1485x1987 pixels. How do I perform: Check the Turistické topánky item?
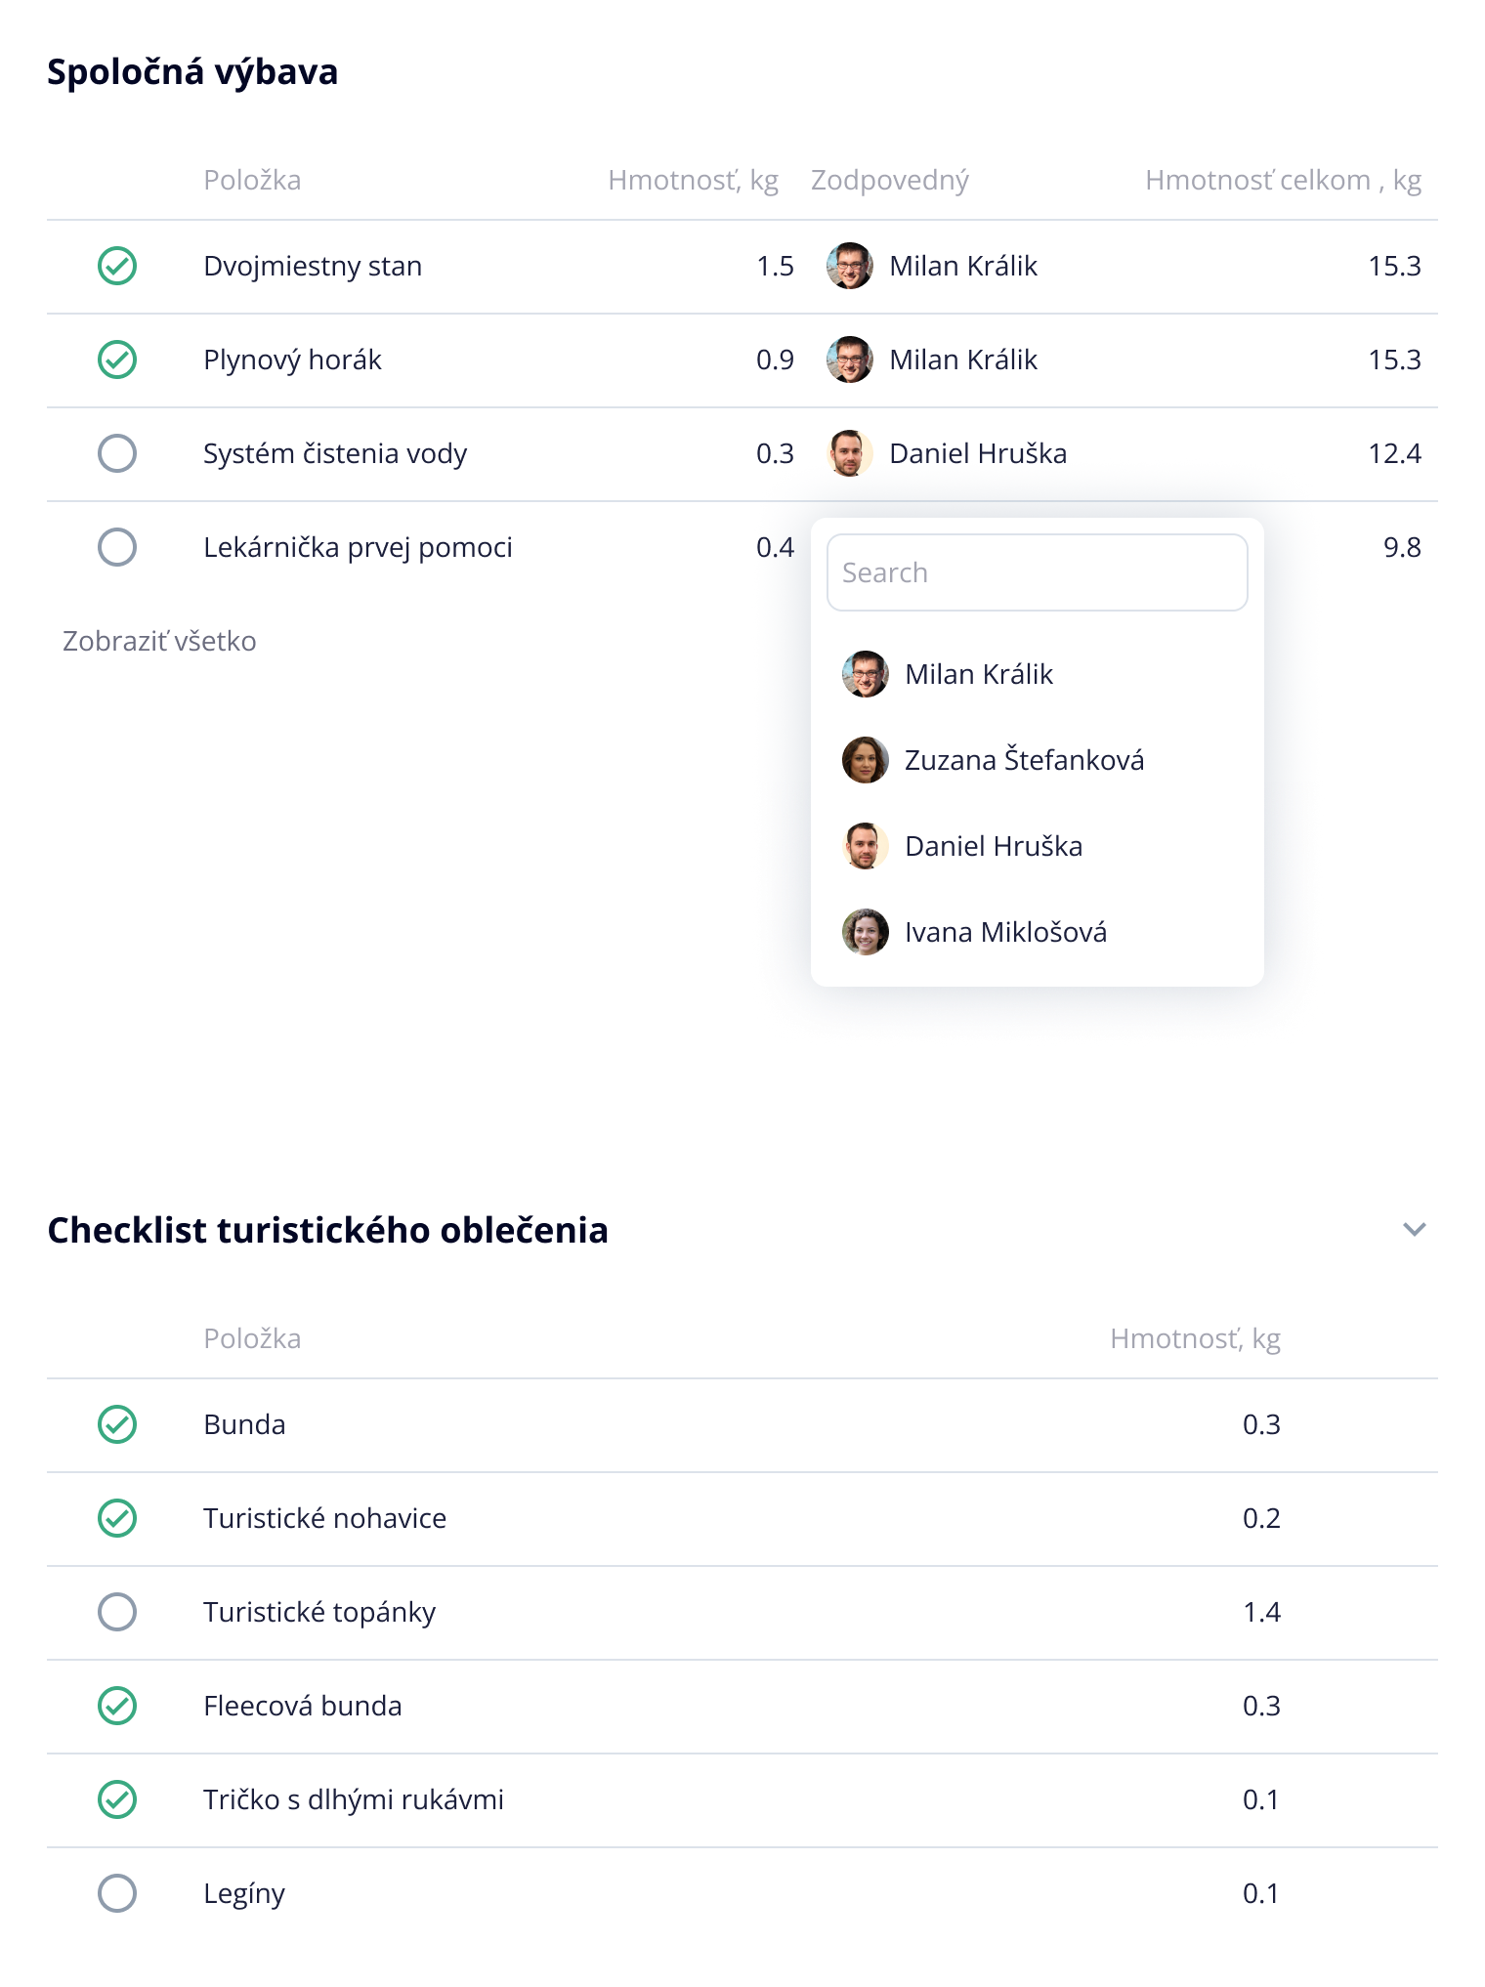click(117, 1612)
